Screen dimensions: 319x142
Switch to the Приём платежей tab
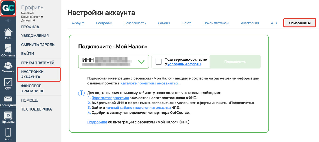point(216,23)
